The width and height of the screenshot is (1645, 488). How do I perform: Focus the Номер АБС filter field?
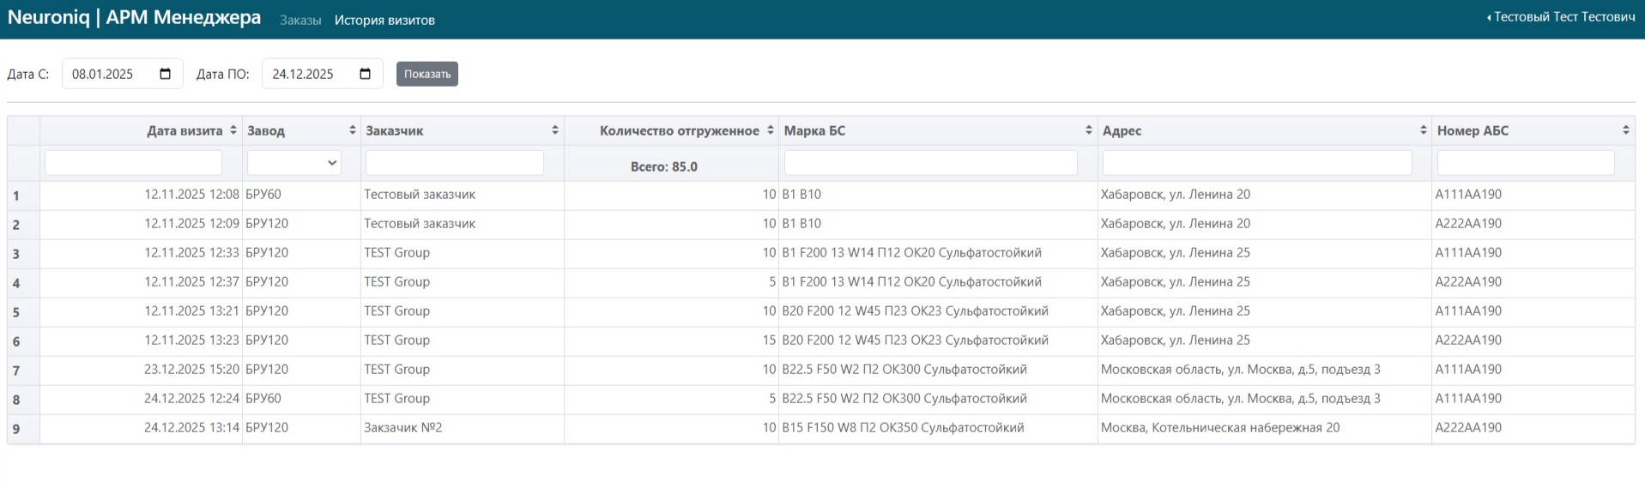point(1525,163)
